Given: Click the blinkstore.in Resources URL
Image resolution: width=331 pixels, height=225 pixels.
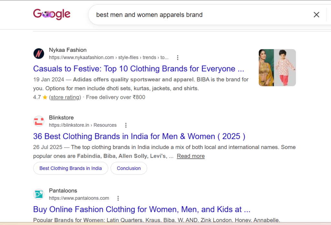Looking at the screenshot, I should [x=83, y=125].
